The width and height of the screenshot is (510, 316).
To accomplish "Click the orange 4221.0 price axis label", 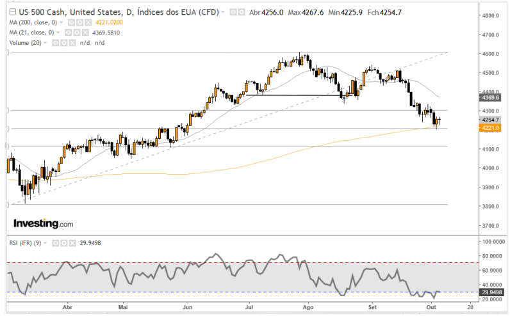I will coord(489,128).
